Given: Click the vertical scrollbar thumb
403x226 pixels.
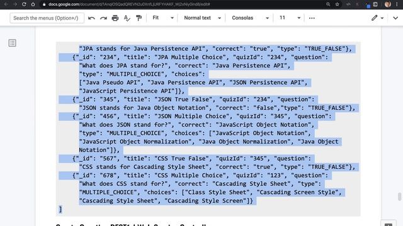Looking at the screenshot, I should tap(399, 196).
